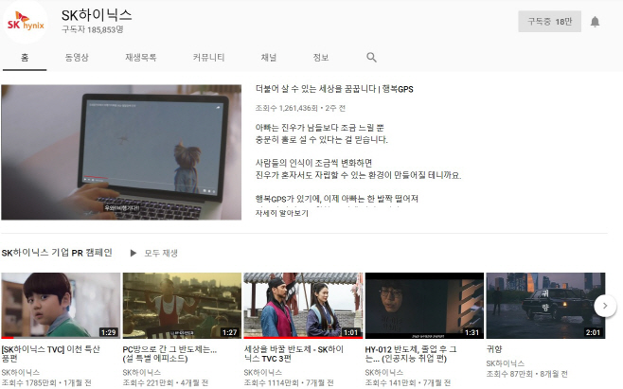
Task: Open the PC방으로 간 그 반도체는 video title
Action: pyautogui.click(x=169, y=354)
